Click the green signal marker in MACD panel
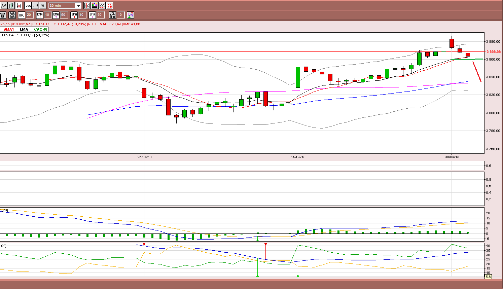This screenshot has height=289, width=503. [258, 240]
